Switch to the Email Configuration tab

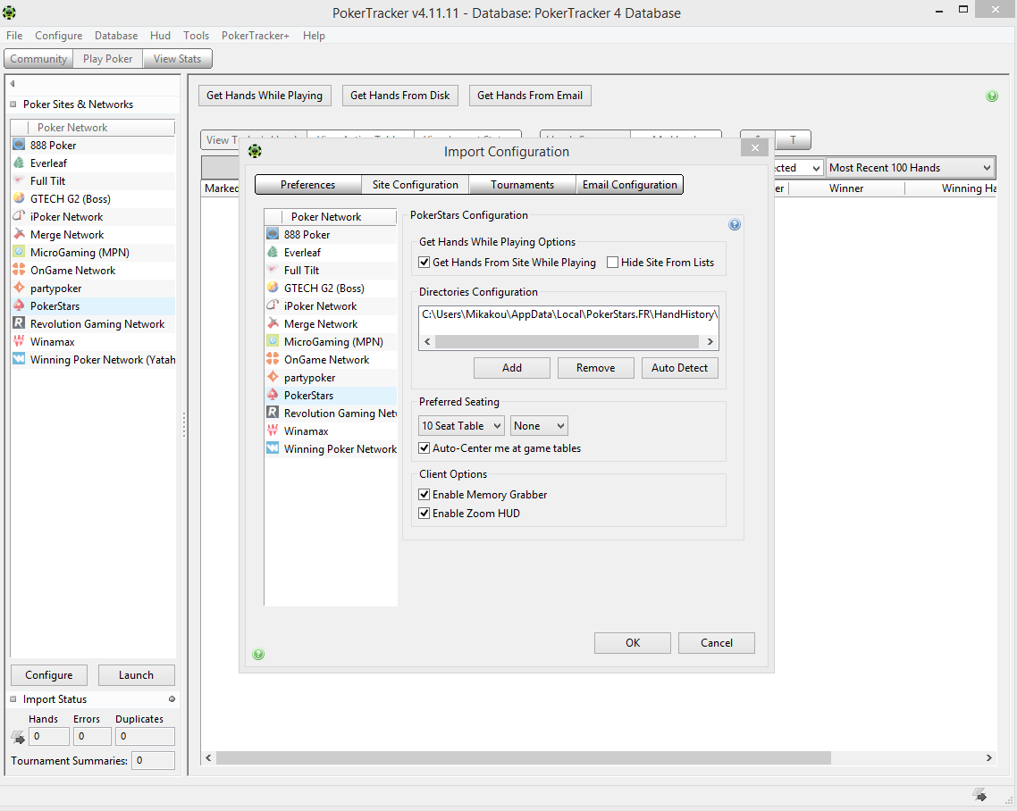630,185
